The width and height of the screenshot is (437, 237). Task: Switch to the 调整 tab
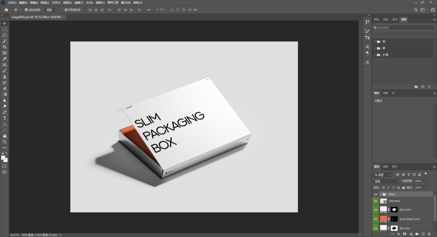[385, 93]
